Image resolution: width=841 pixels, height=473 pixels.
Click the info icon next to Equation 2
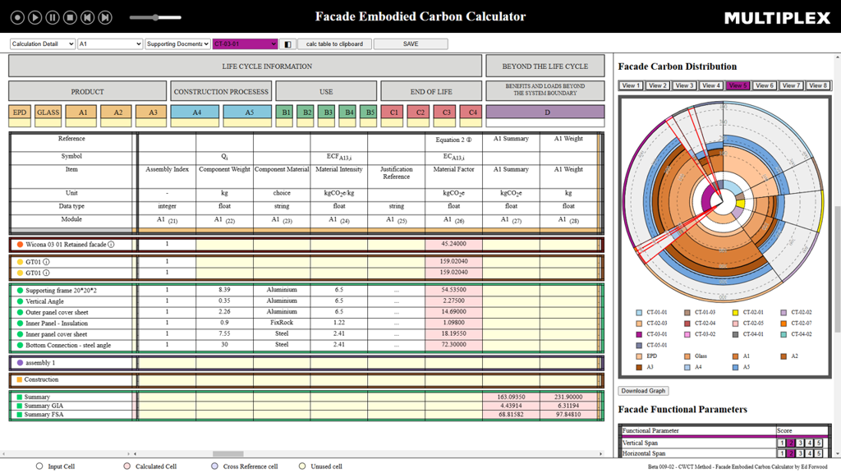click(469, 140)
